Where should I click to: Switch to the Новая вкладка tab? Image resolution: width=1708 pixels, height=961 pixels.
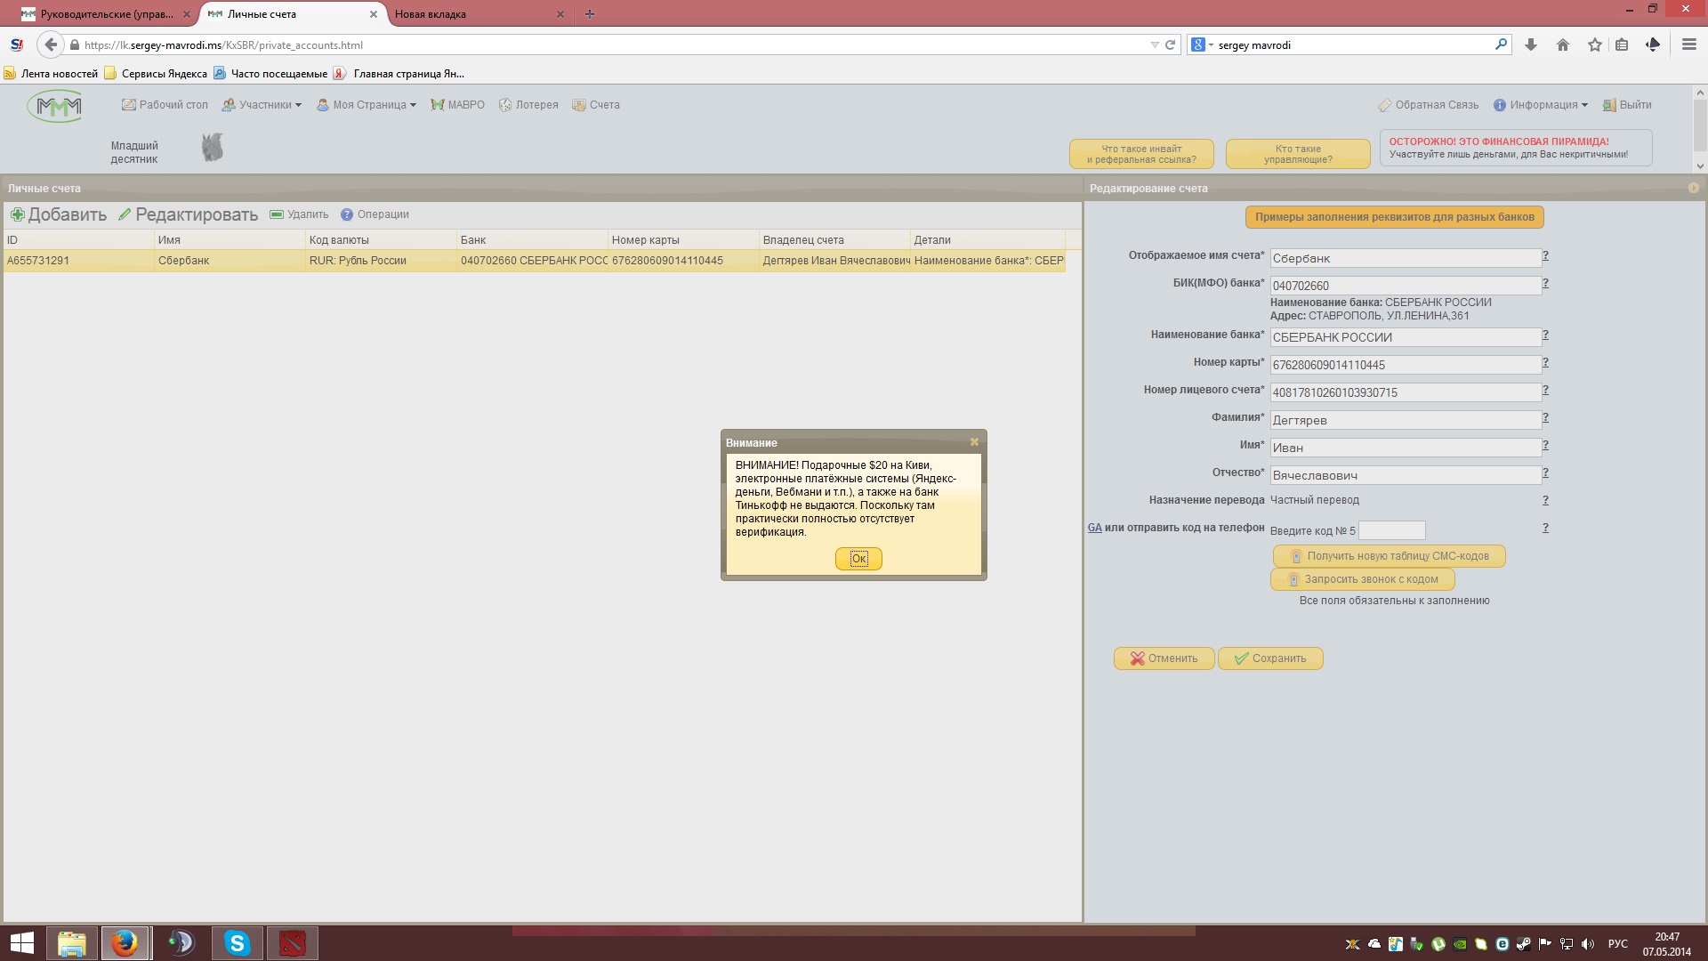click(x=431, y=14)
